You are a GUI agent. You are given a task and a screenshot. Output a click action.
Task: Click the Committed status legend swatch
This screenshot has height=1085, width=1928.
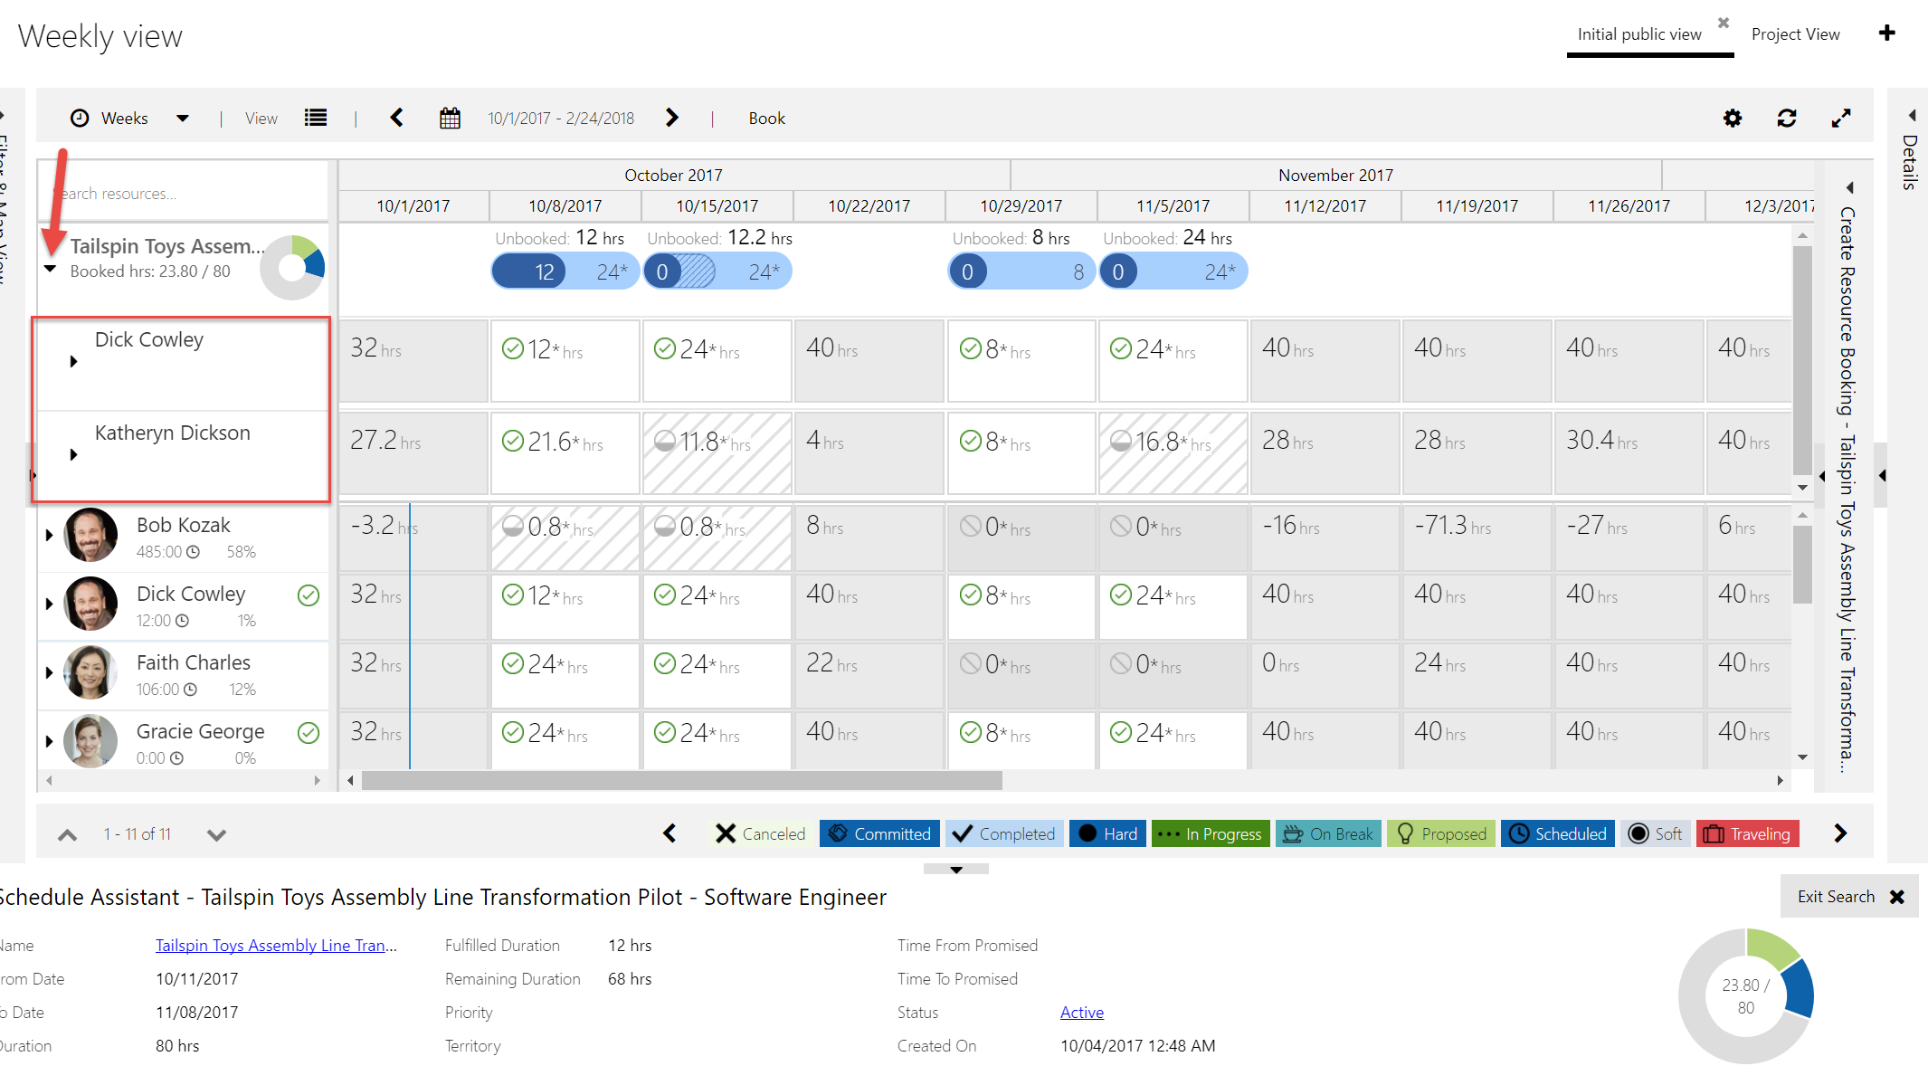coord(879,833)
